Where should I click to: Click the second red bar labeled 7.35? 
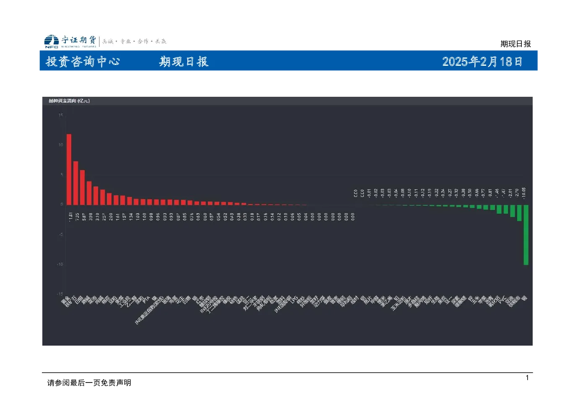(x=76, y=183)
